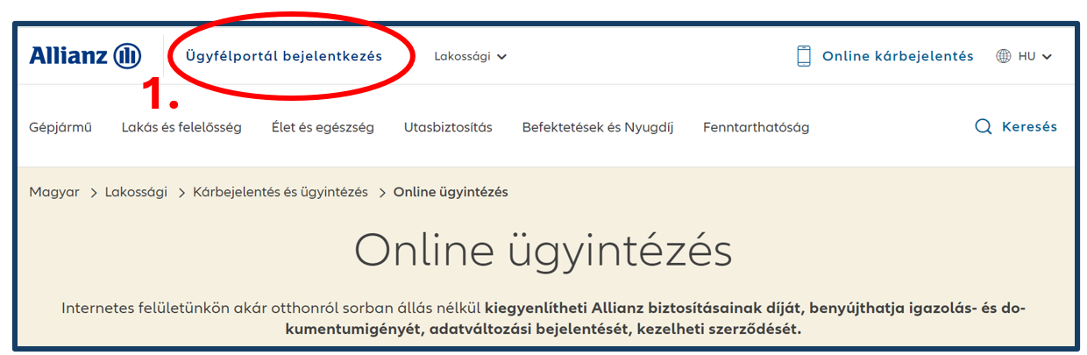Image resolution: width=1087 pixels, height=355 pixels.
Task: Open Befektetések és Nyugdíj menu
Action: click(598, 127)
